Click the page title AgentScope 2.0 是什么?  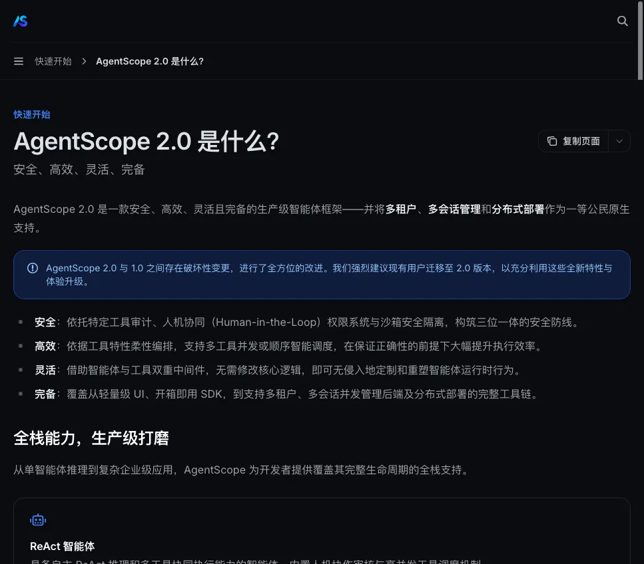pyautogui.click(x=147, y=142)
